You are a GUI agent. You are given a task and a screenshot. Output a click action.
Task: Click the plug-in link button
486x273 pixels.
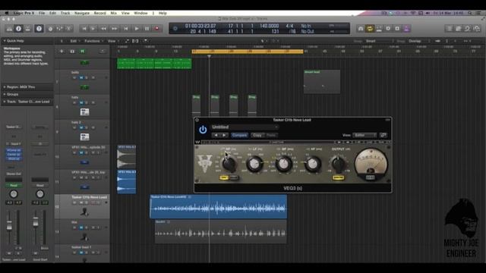pos(383,135)
